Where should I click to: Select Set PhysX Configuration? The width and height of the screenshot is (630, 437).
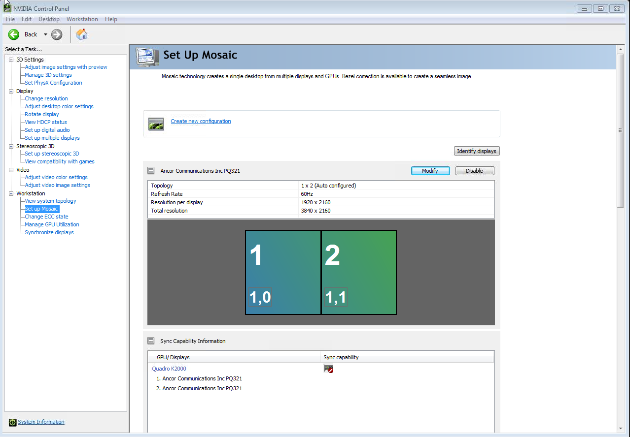pyautogui.click(x=53, y=83)
